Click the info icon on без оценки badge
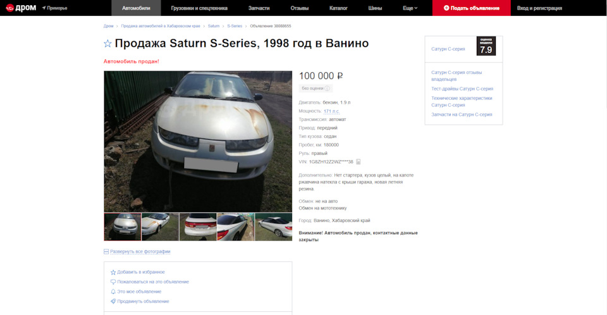The image size is (607, 315). [x=327, y=89]
